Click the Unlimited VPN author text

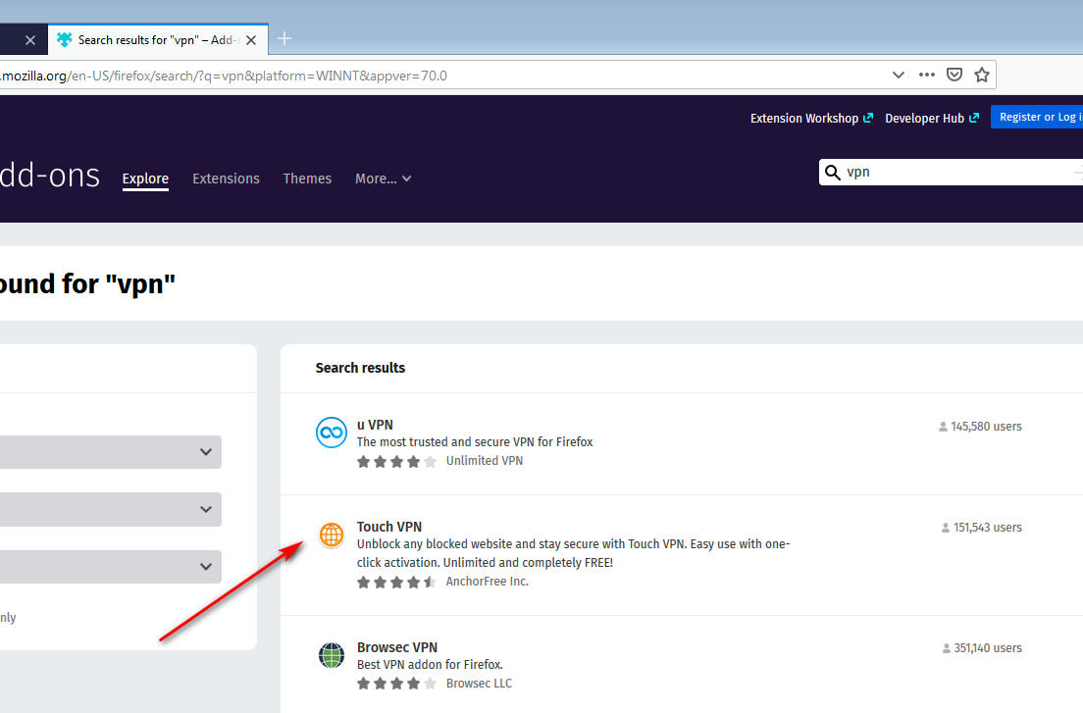click(485, 460)
